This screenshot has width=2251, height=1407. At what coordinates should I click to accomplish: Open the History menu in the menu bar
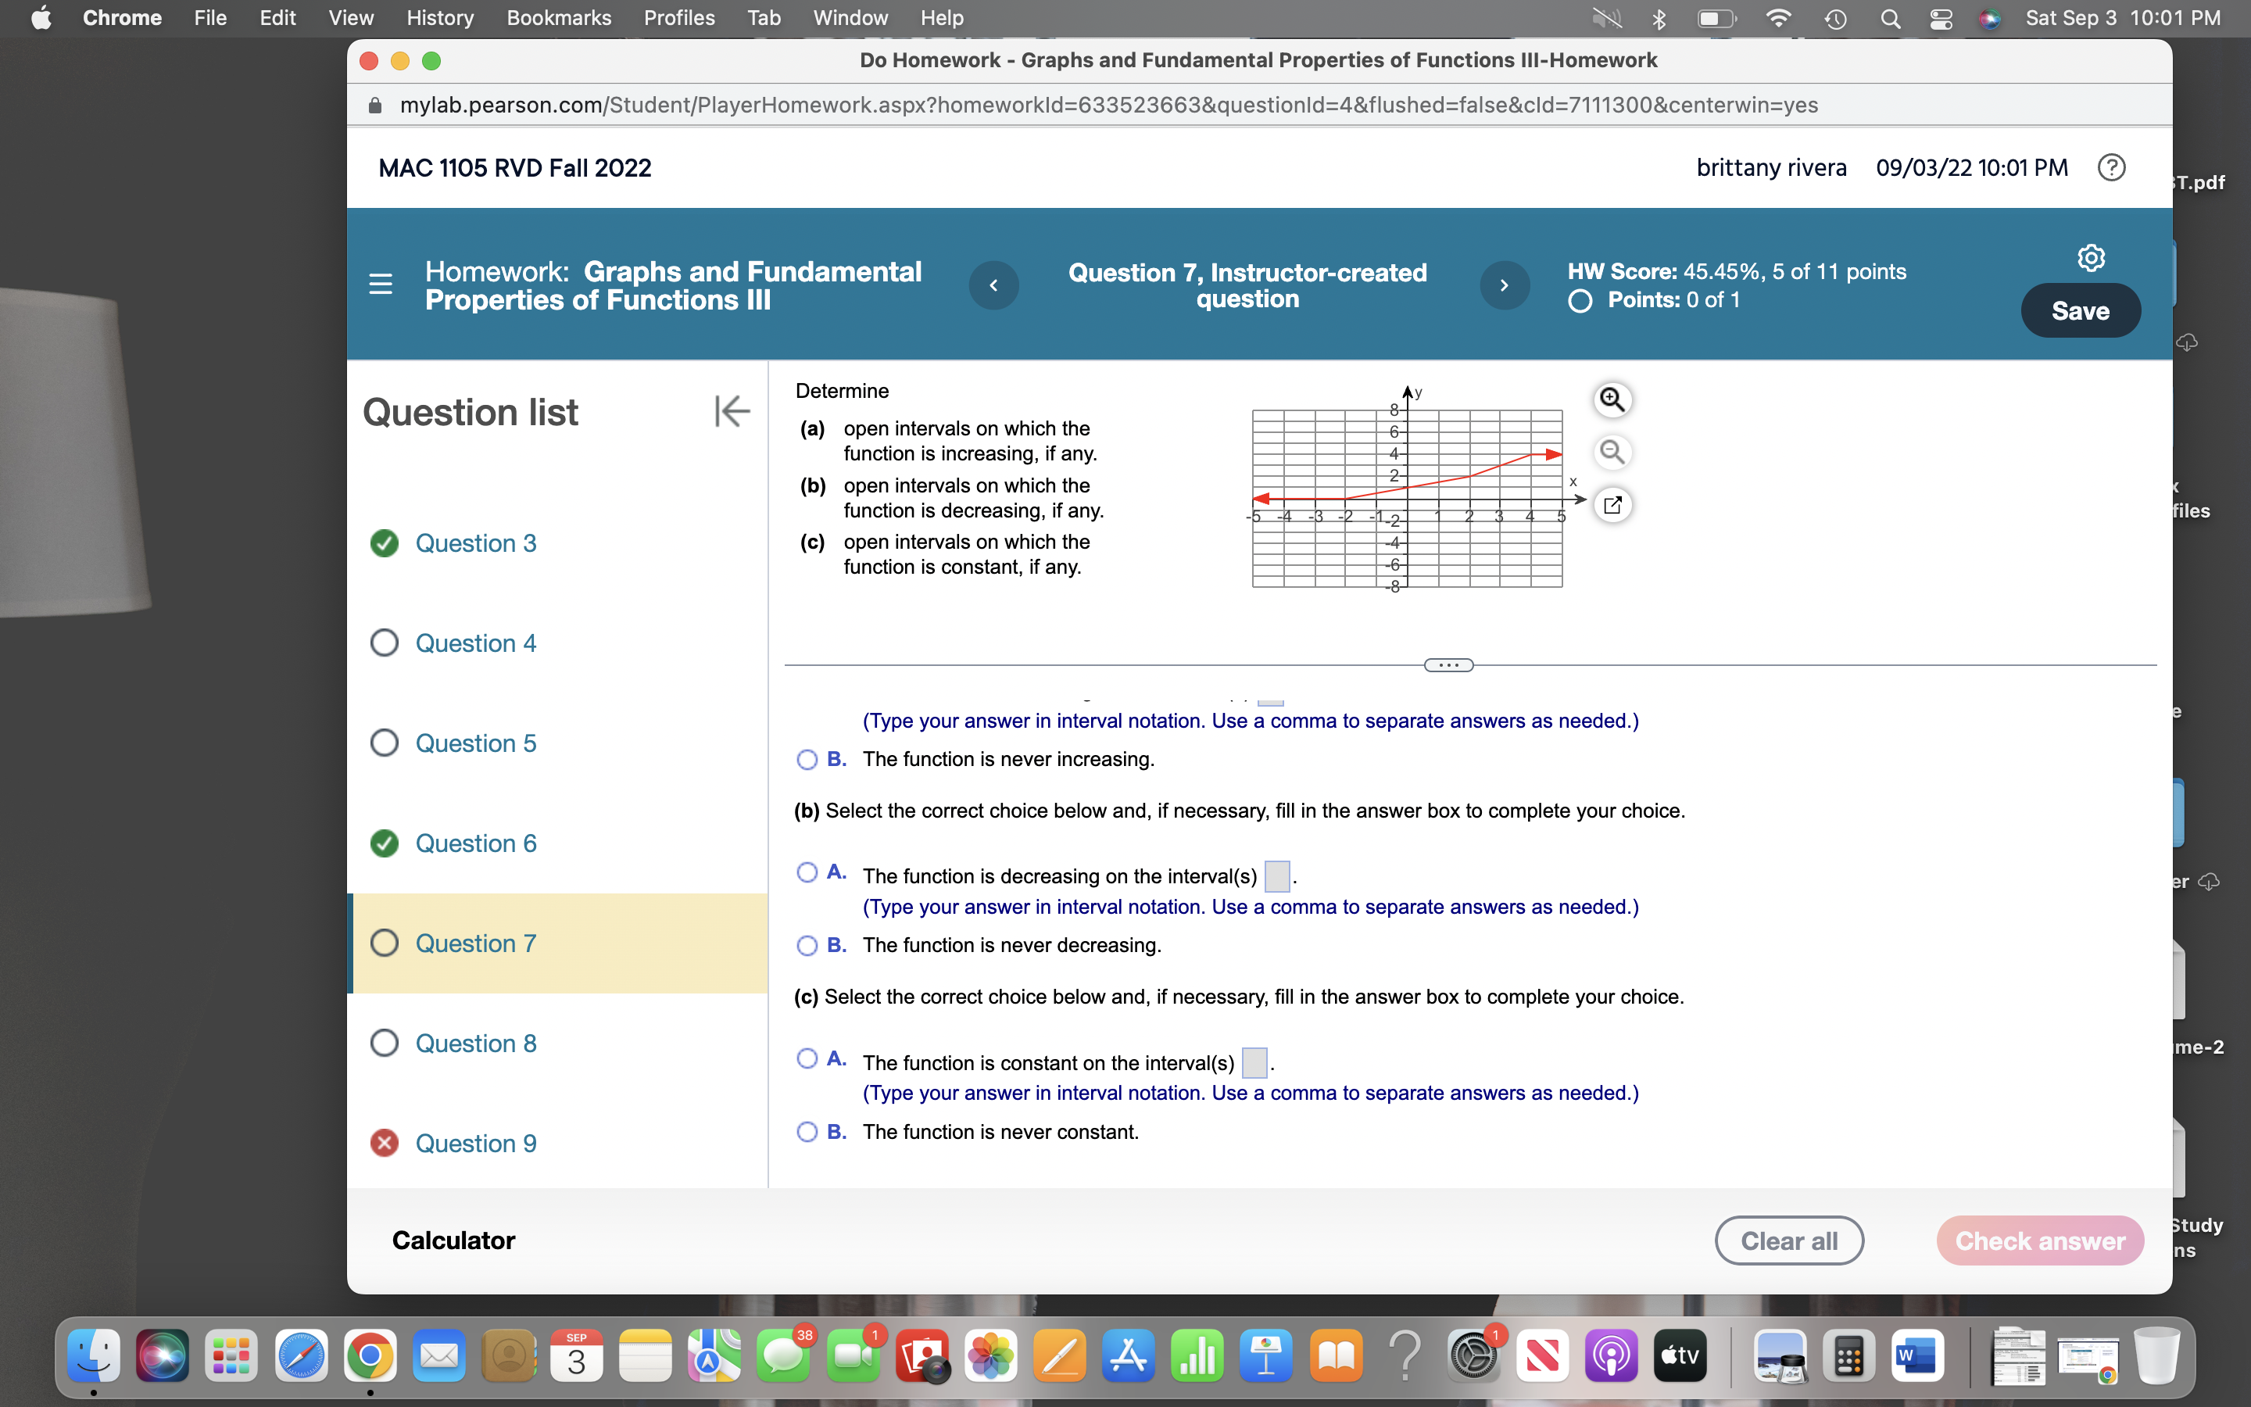439,18
